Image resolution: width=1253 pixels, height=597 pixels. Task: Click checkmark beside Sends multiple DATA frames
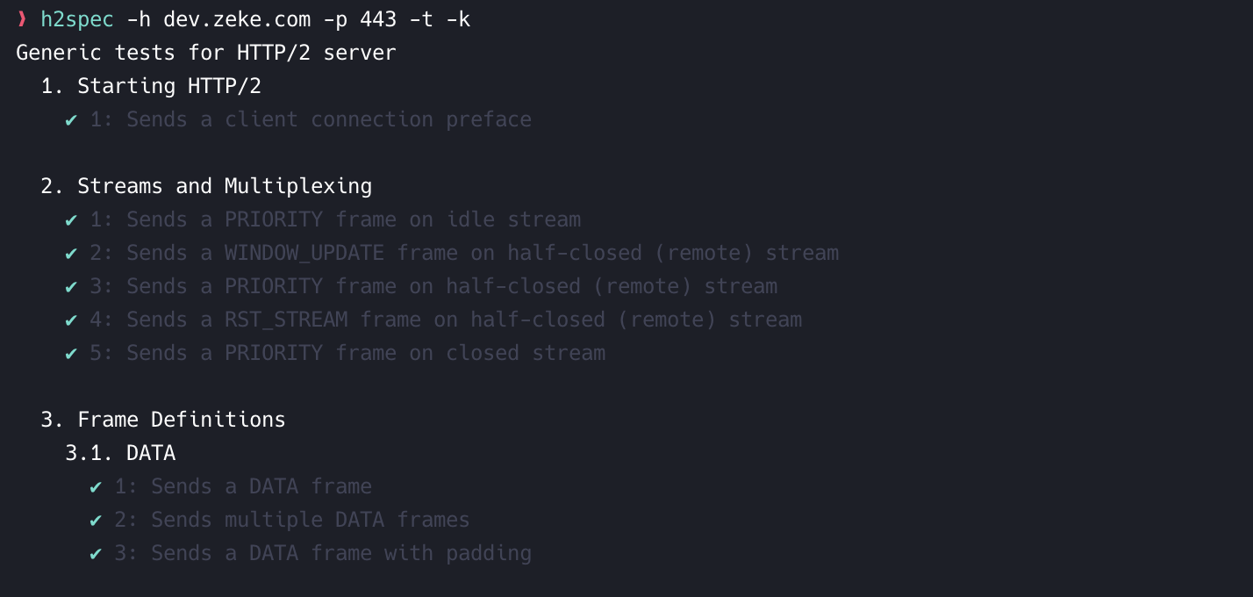point(97,521)
